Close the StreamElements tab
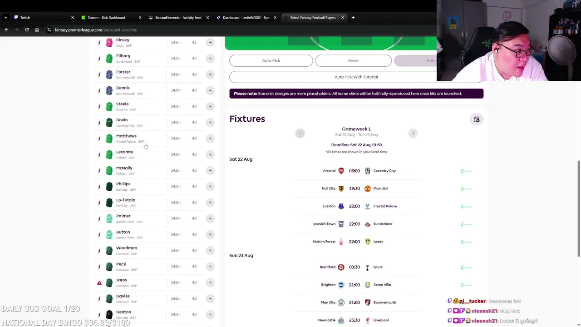The width and height of the screenshot is (581, 327). [x=207, y=18]
